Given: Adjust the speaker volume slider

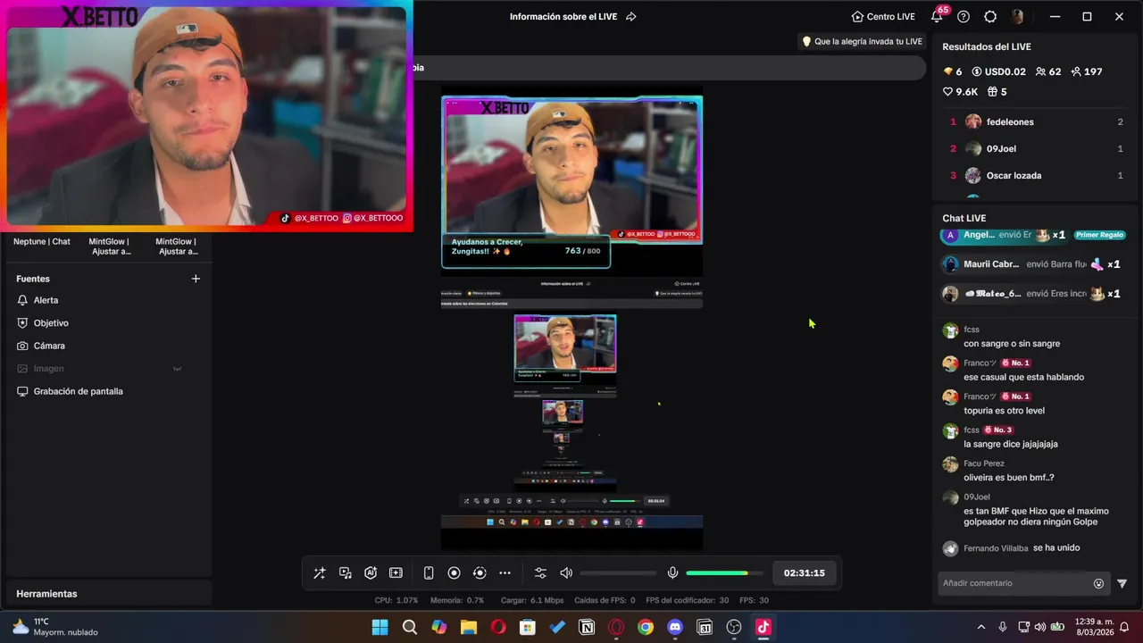Looking at the screenshot, I should (618, 573).
